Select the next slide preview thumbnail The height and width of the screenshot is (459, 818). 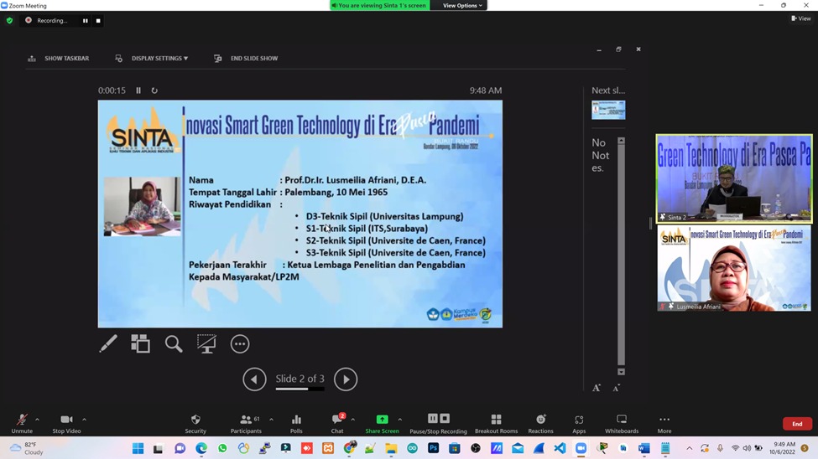pos(608,110)
